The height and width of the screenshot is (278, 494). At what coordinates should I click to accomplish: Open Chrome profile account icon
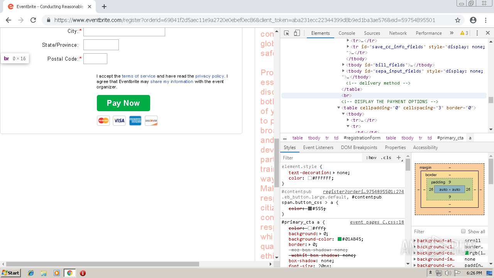coord(473,20)
